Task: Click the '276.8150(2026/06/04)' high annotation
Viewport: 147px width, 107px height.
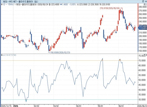Action: tap(110, 8)
